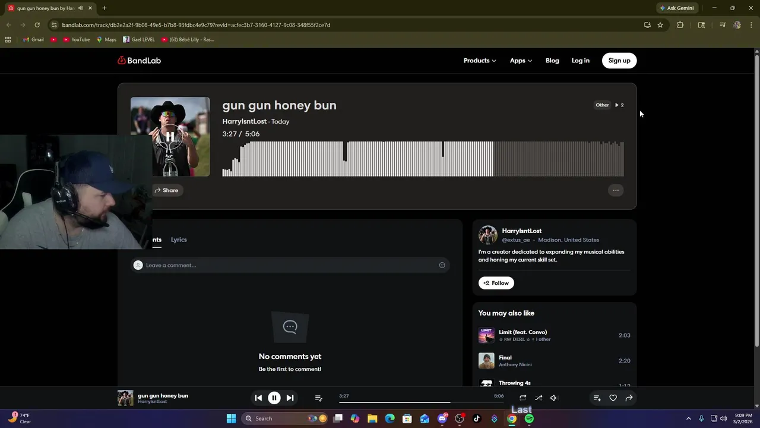Open the play queue icon

click(318, 398)
